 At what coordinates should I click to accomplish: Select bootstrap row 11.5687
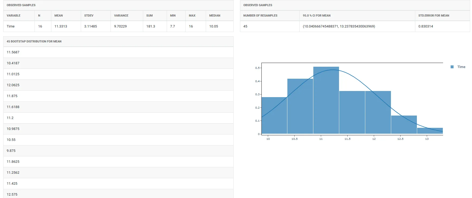(118, 52)
